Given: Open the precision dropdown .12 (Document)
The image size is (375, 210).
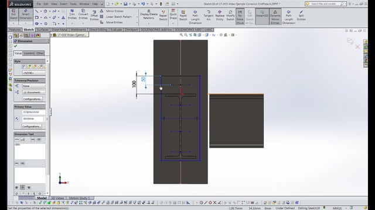Looking at the screenshot, I should point(34,92).
